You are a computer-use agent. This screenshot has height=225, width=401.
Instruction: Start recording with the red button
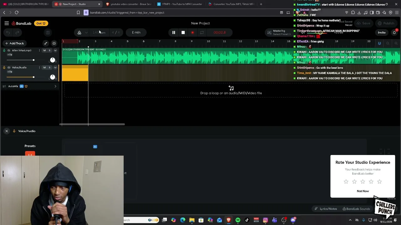(192, 32)
